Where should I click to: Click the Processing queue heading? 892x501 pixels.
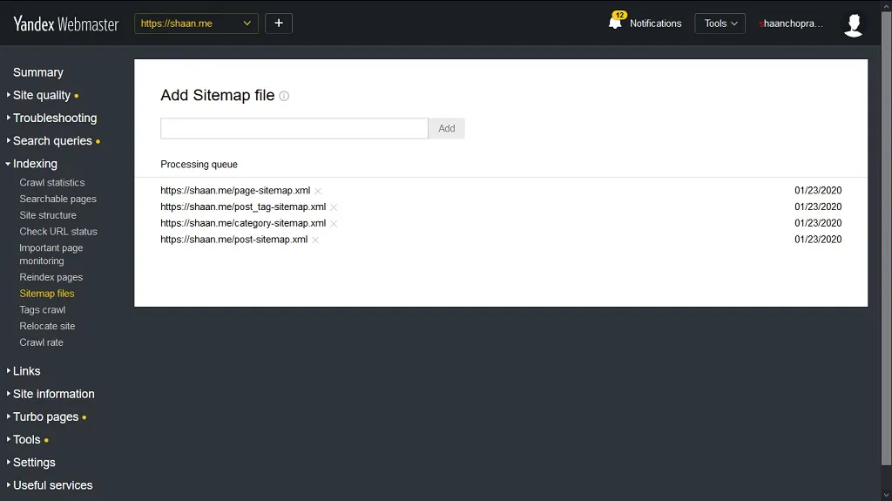pos(199,165)
